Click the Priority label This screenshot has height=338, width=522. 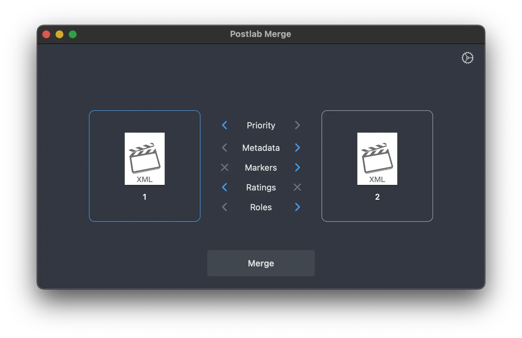tap(261, 125)
